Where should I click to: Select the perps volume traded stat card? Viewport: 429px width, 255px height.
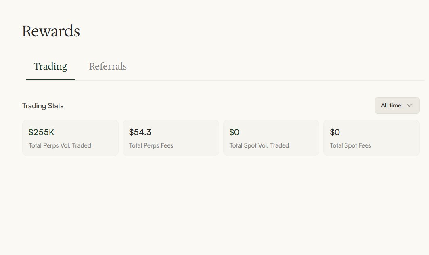point(70,138)
